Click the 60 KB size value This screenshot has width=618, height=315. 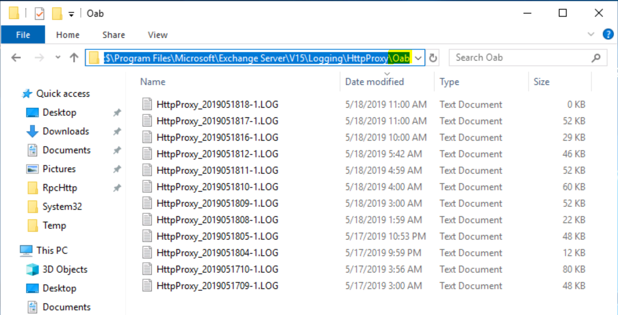pyautogui.click(x=574, y=187)
